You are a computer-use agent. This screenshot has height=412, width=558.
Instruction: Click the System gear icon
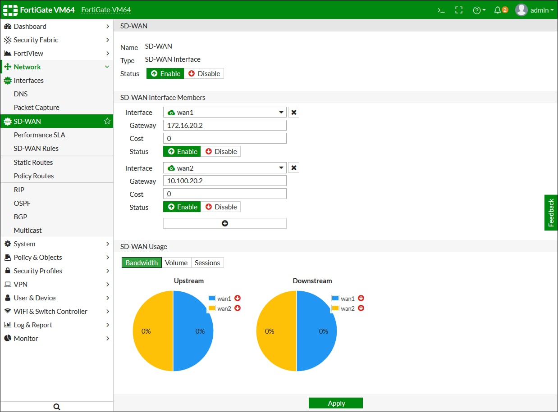(x=7, y=244)
